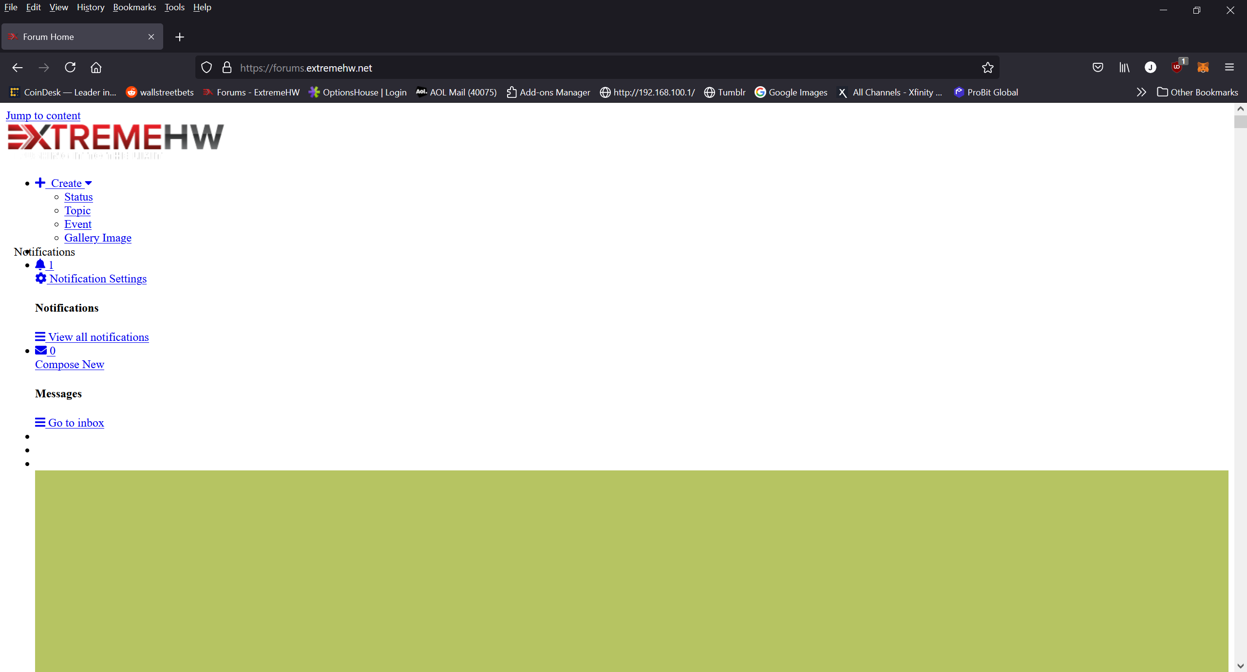Open the History menu
The image size is (1247, 672).
tap(91, 7)
